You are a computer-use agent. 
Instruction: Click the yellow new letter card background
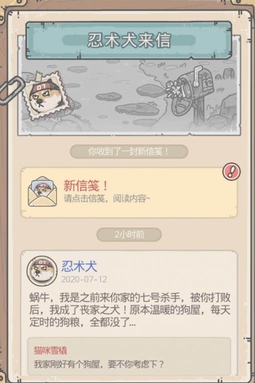pos(129,192)
